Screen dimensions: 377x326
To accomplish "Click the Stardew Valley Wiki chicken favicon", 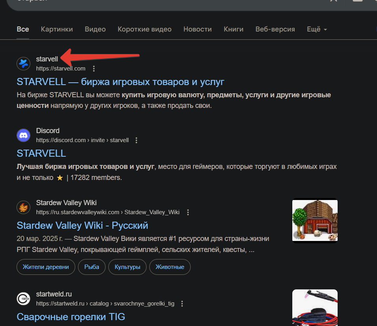I will pos(23,207).
